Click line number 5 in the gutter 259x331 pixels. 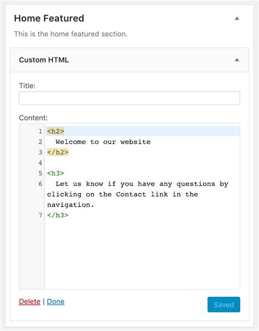tap(40, 173)
